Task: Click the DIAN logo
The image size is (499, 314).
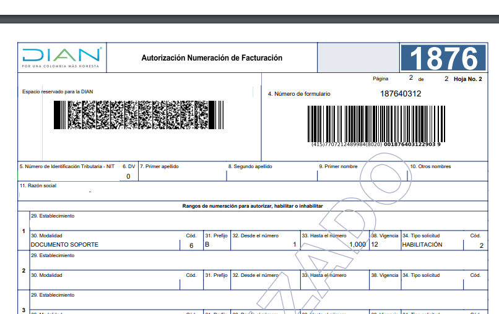Action: point(62,57)
